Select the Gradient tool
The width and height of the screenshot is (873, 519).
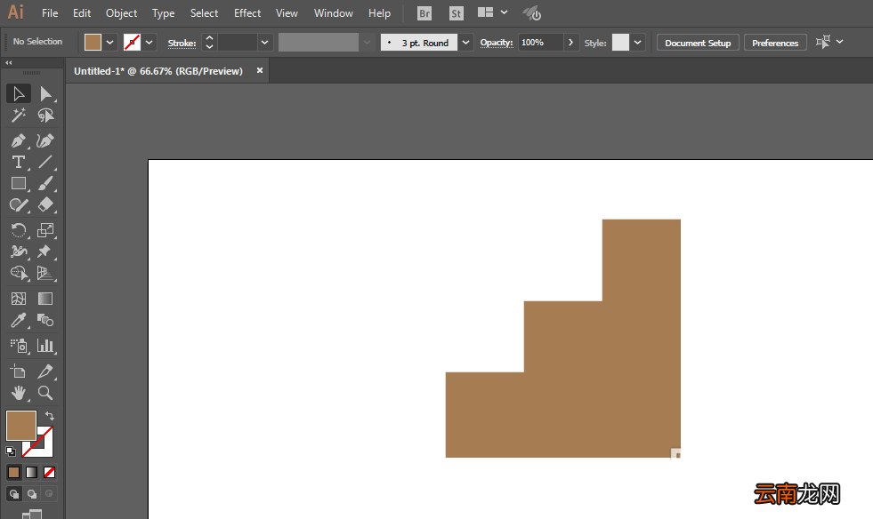coord(45,299)
